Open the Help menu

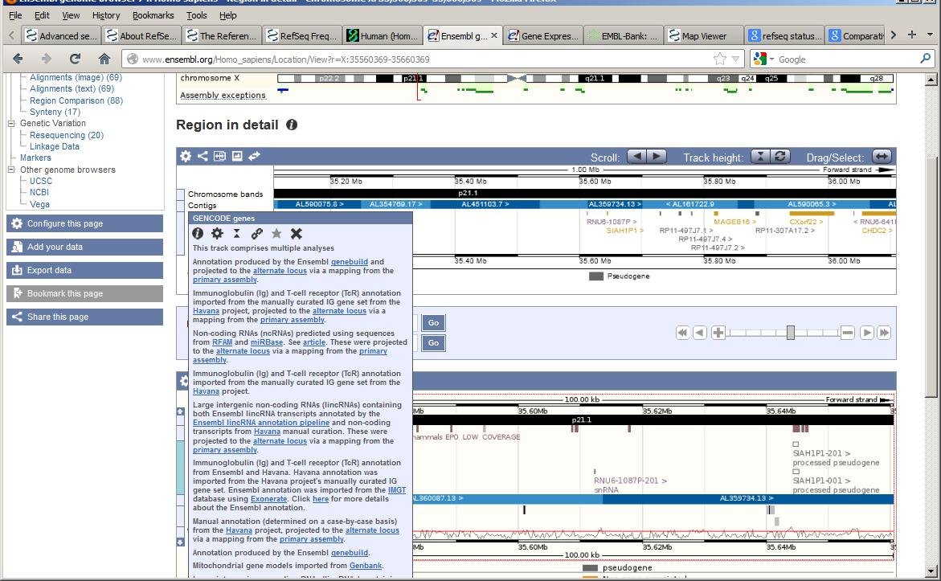coord(228,15)
